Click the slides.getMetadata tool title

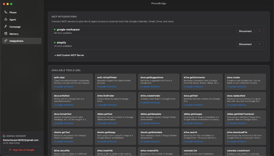click(151, 114)
